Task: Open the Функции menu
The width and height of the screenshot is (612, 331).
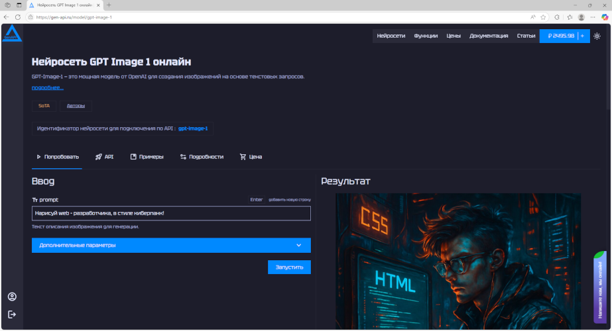Action: point(426,36)
